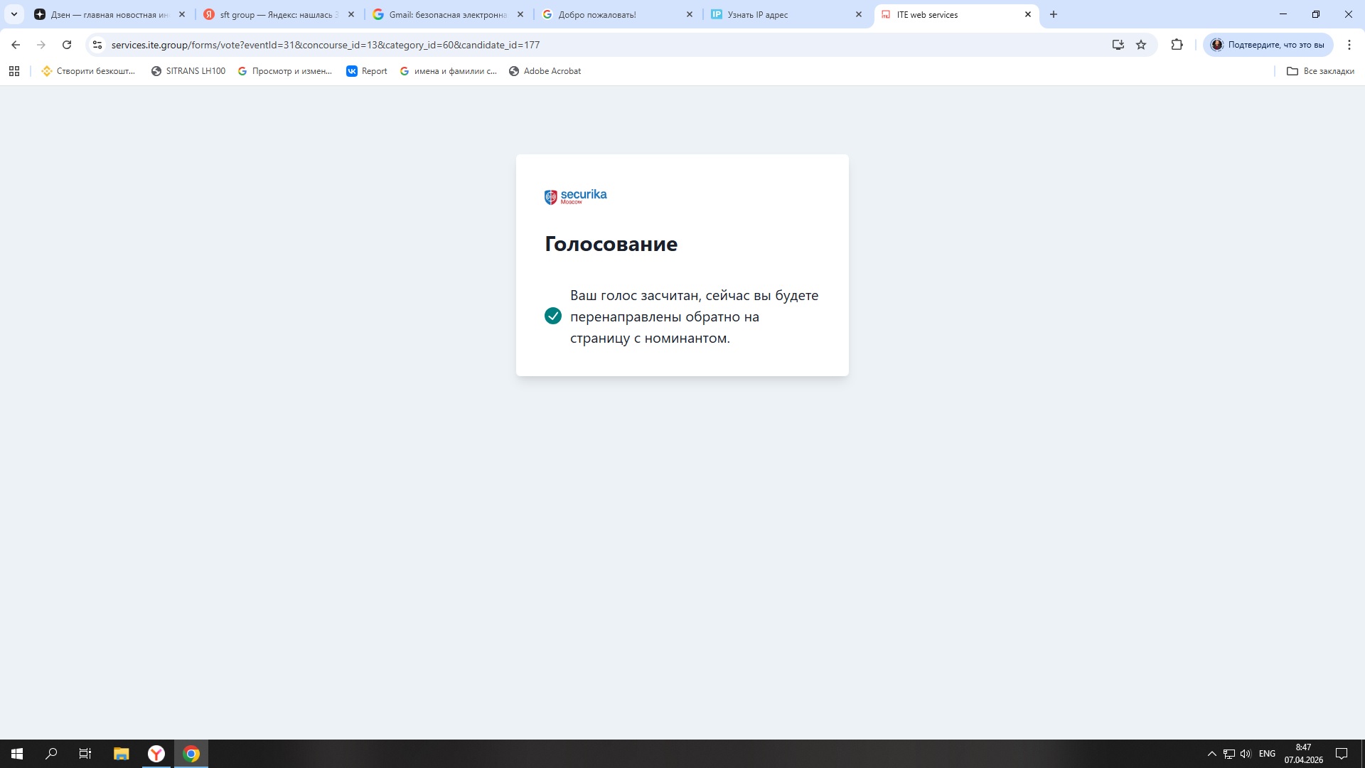Click the address bar URL

click(x=325, y=45)
